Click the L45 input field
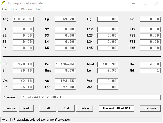163x123 pixels. [x=108, y=48]
